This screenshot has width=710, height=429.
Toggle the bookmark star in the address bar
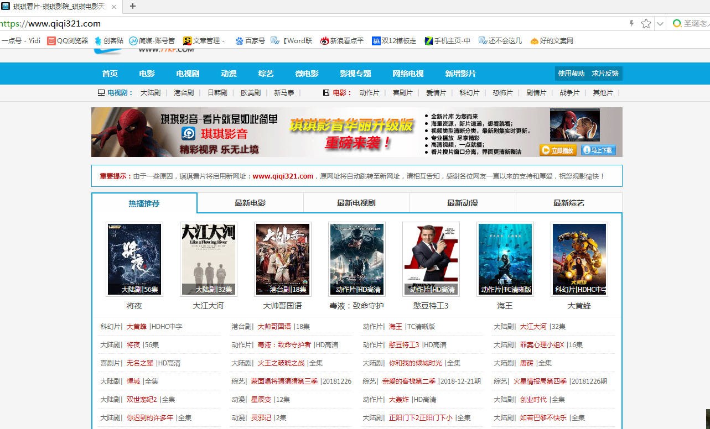pos(646,24)
